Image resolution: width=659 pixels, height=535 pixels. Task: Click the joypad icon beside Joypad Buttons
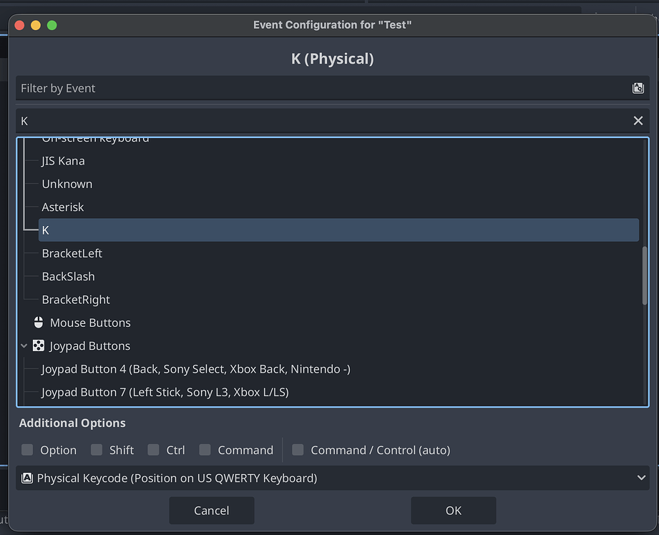38,345
